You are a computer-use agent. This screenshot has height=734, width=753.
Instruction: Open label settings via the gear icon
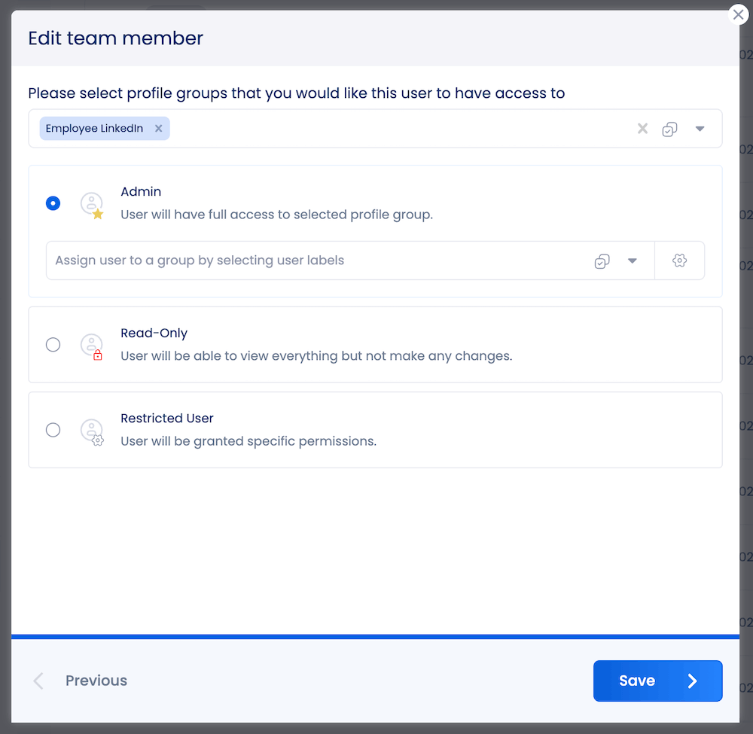(679, 260)
